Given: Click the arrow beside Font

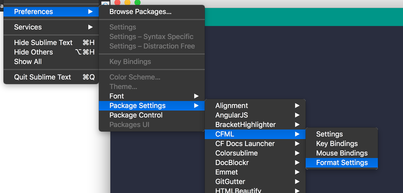Looking at the screenshot, I should tap(196, 96).
